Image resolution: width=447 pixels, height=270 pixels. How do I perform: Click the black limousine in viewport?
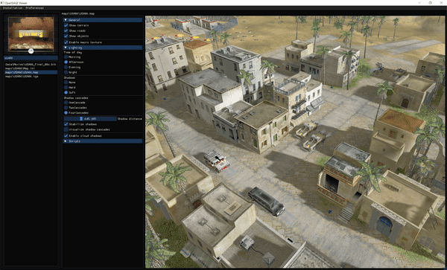tap(266, 201)
